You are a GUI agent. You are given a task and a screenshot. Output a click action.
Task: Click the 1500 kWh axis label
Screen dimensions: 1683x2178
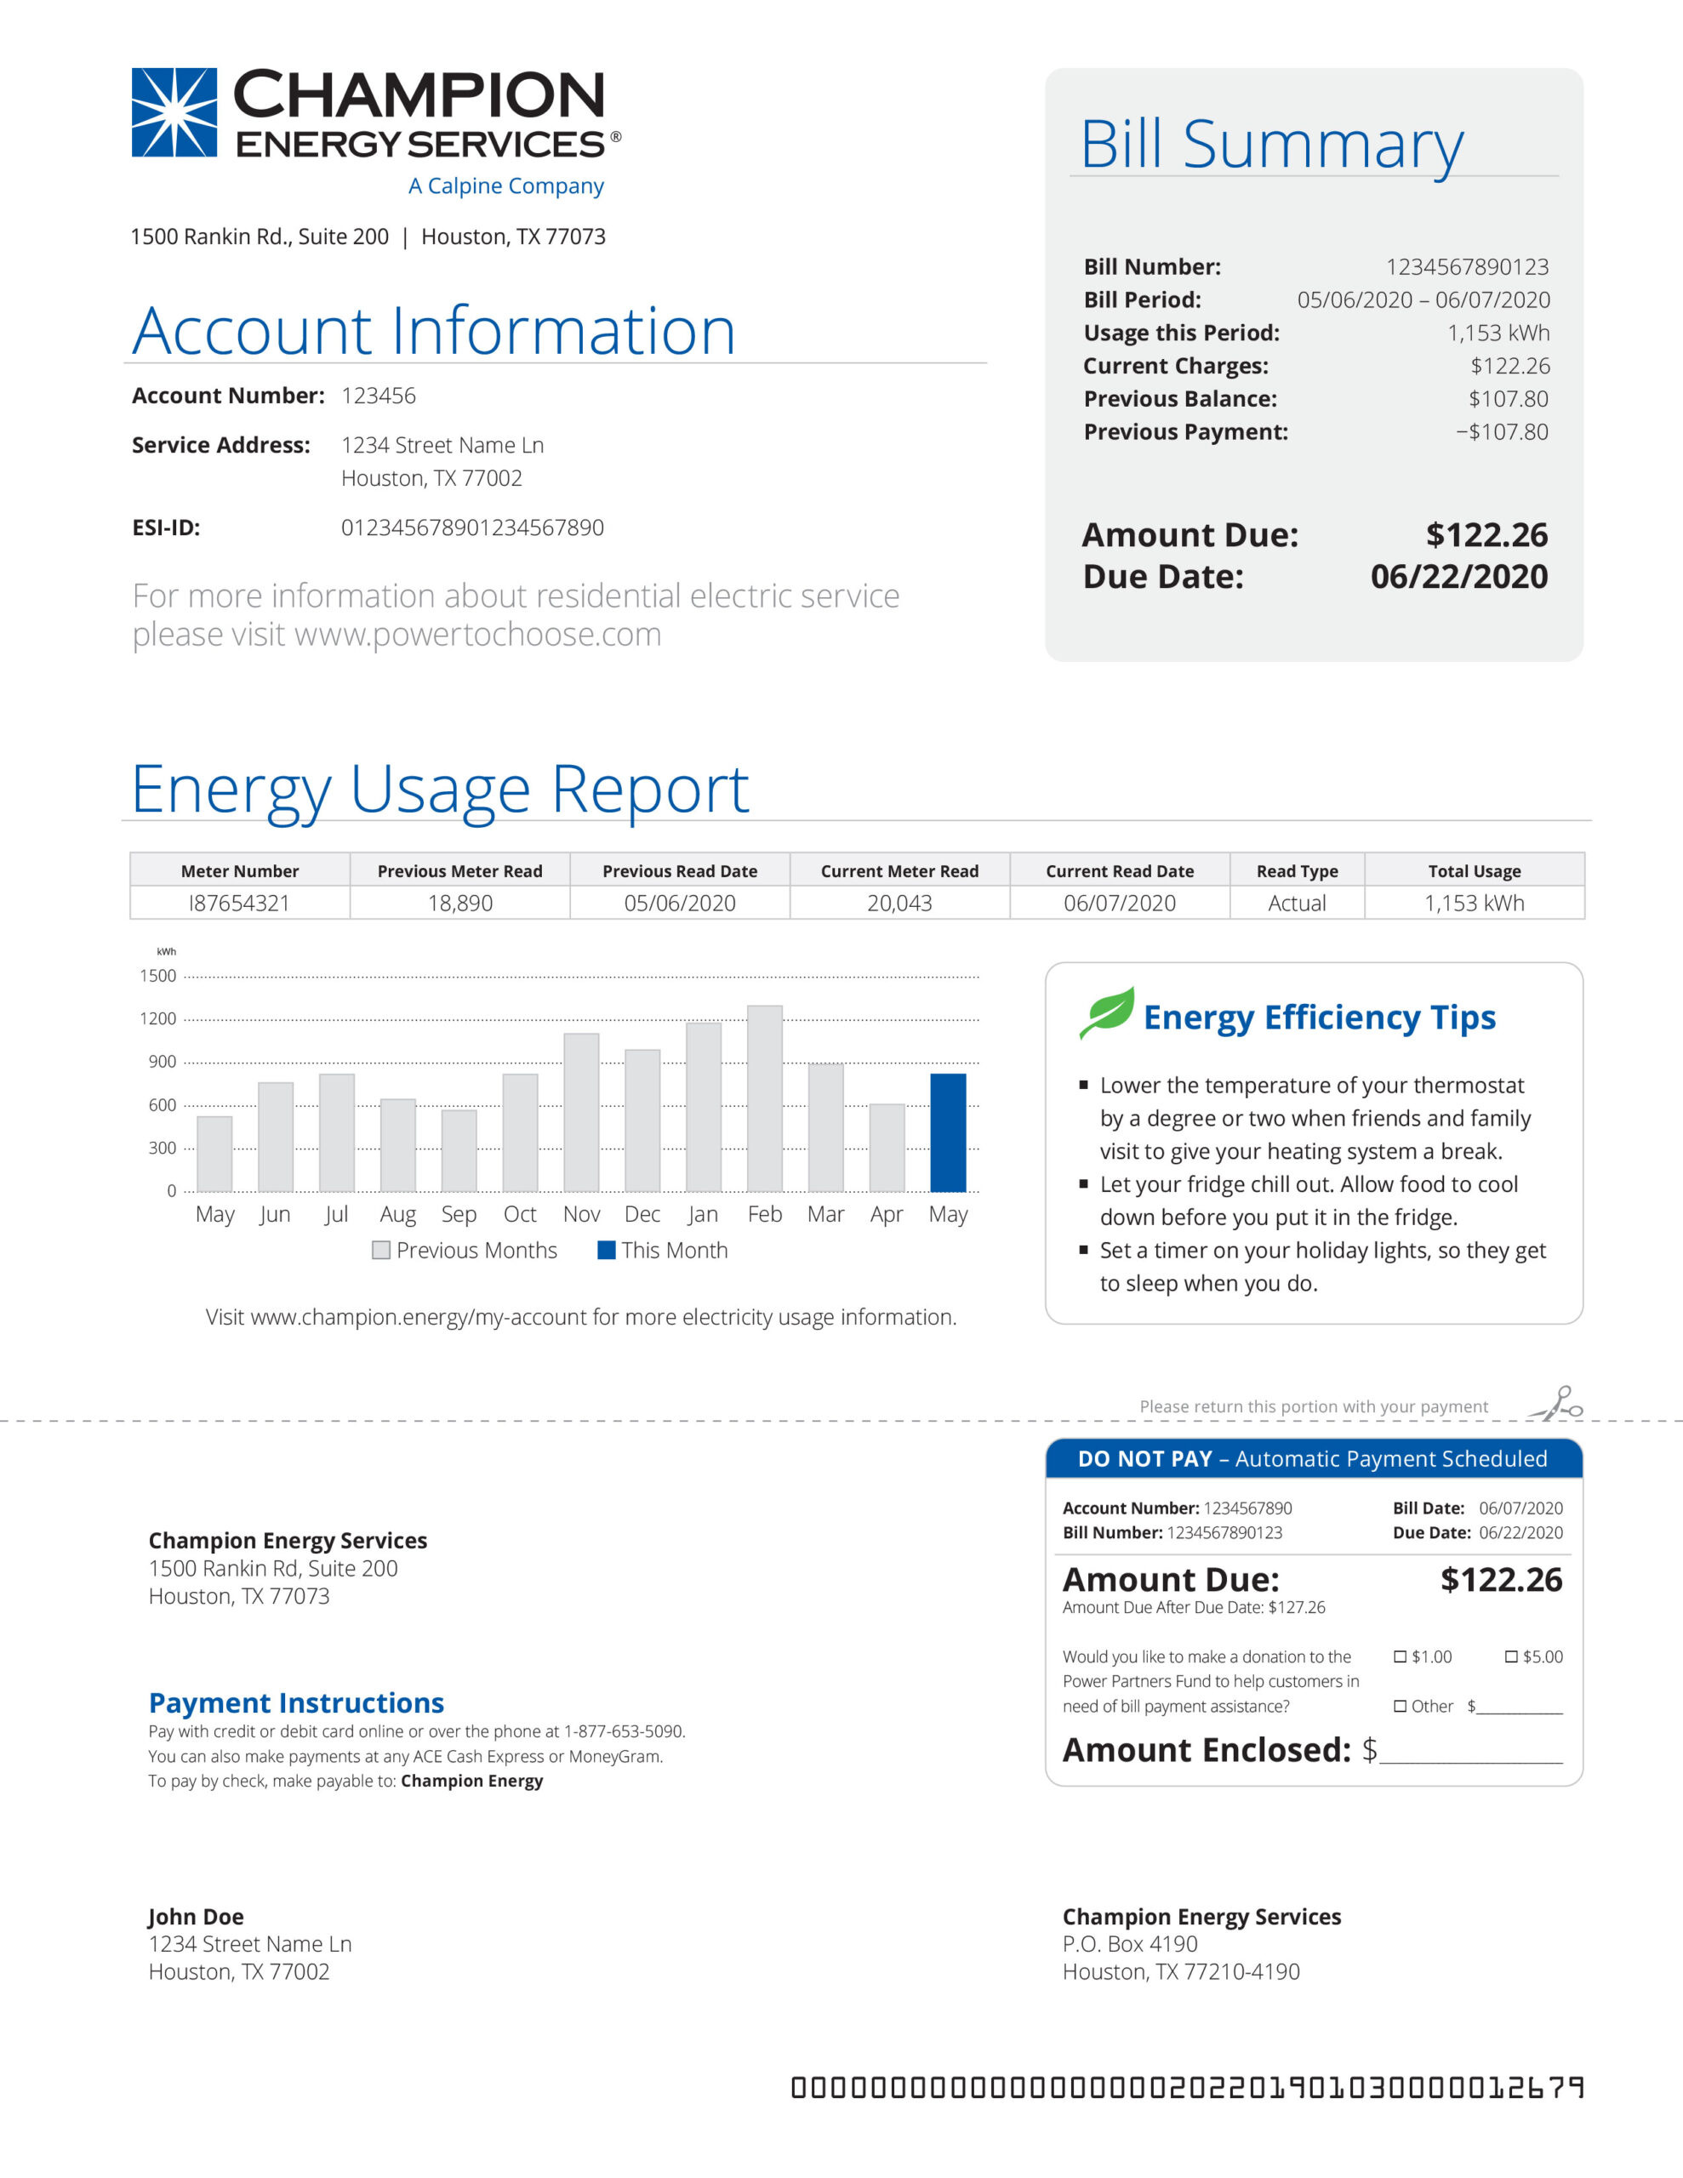tap(157, 975)
